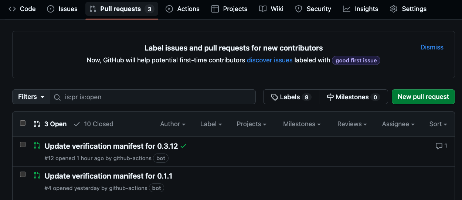Dismiss the new contributors banner

(432, 47)
